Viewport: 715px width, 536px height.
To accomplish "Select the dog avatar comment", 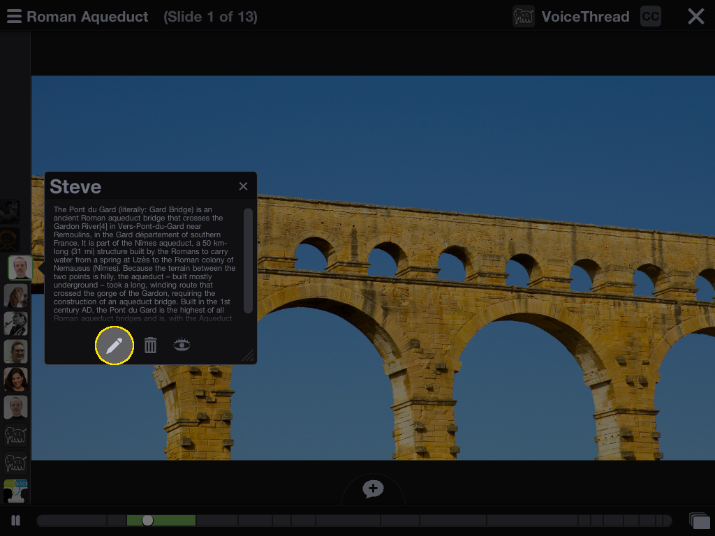I will click(15, 296).
